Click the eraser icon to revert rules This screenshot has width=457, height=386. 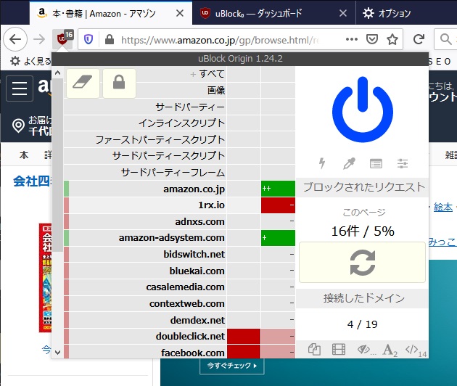click(x=83, y=83)
